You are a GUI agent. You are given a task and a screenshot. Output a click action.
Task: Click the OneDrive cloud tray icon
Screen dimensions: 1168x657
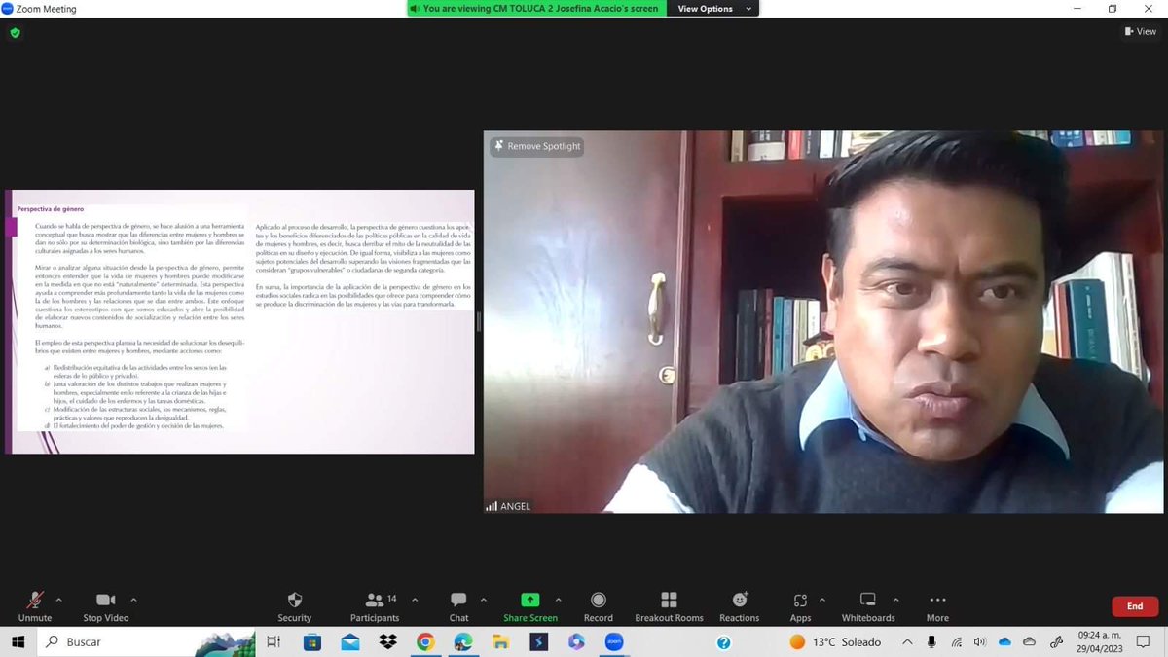click(x=1005, y=642)
